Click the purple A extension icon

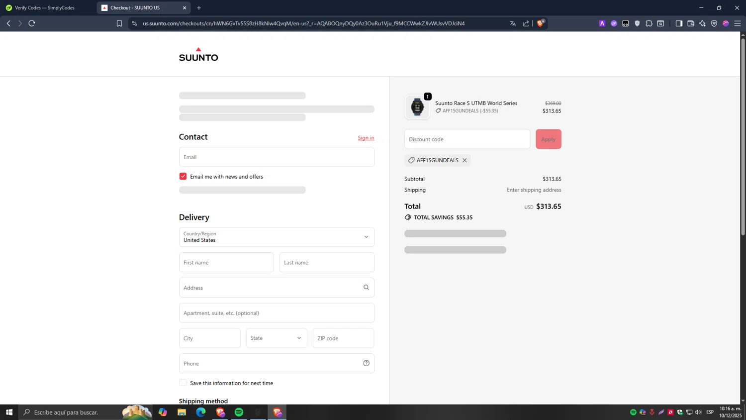pos(602,23)
